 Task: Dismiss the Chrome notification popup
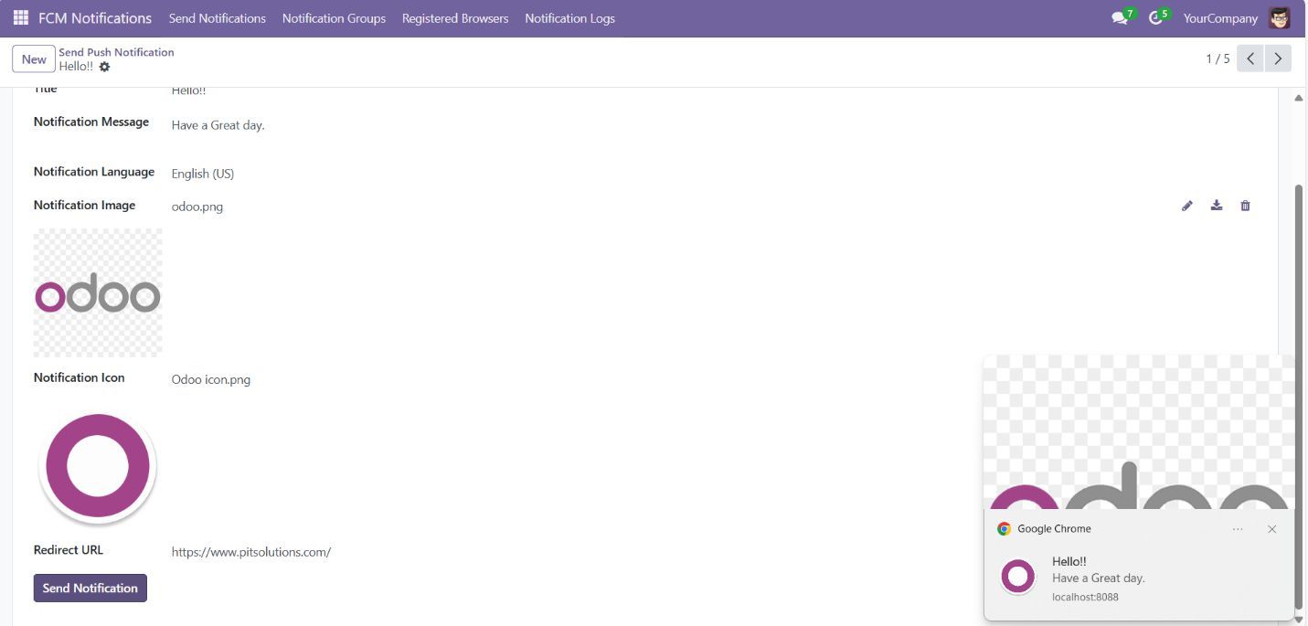coord(1271,529)
